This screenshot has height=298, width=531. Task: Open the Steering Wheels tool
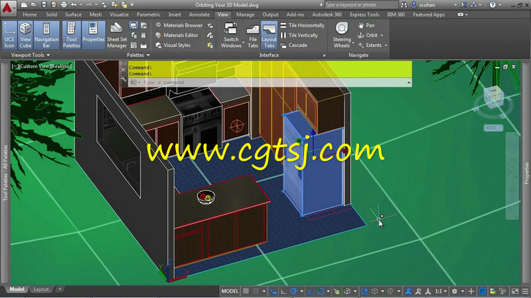341,35
